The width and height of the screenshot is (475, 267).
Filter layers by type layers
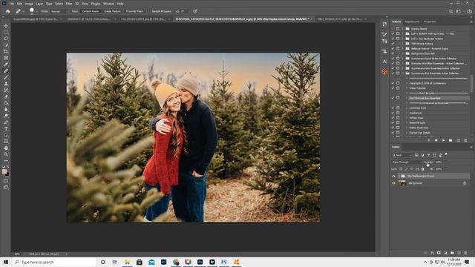[x=429, y=155]
